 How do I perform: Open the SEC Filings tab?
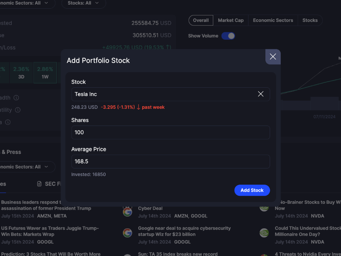[x=49, y=184]
